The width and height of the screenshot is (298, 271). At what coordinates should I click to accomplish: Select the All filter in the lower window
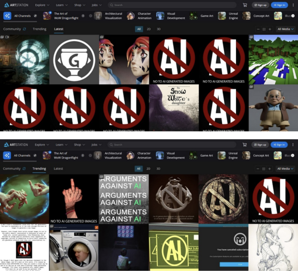[x=139, y=168]
